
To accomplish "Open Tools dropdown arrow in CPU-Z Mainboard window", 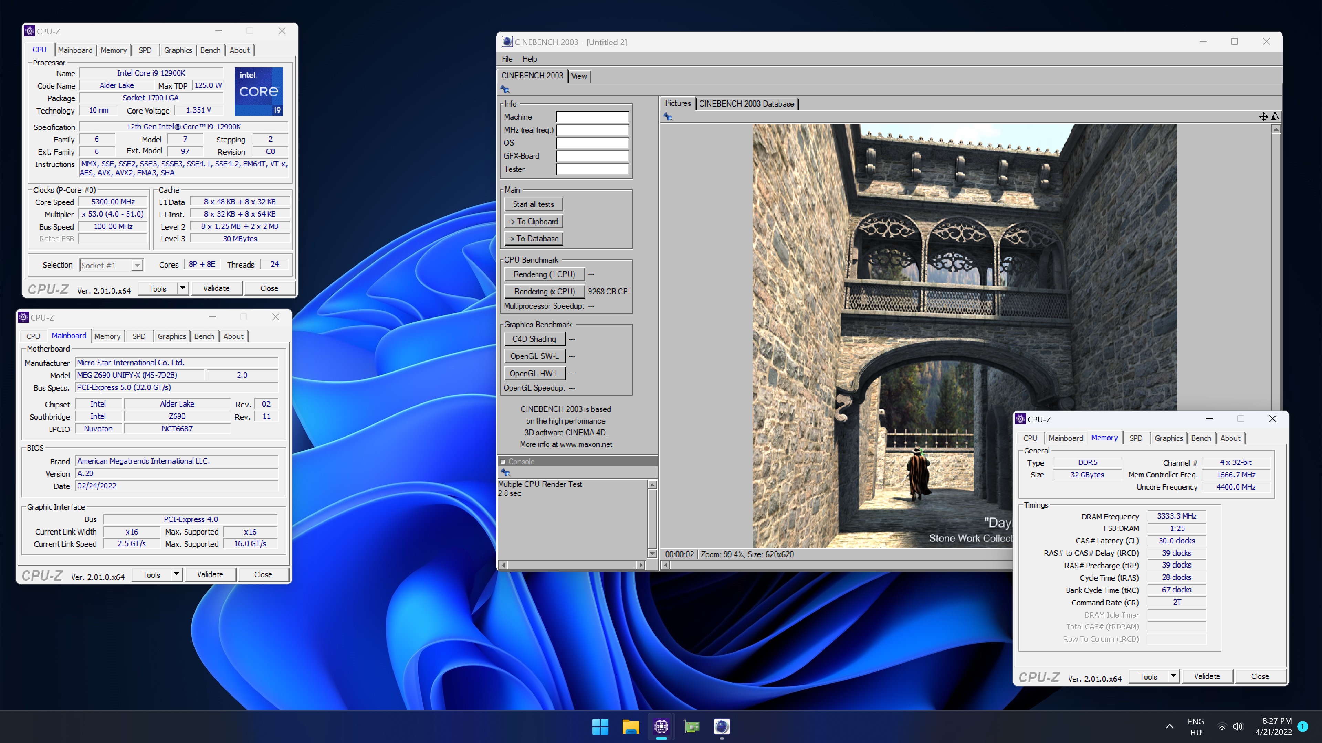I will pyautogui.click(x=176, y=574).
